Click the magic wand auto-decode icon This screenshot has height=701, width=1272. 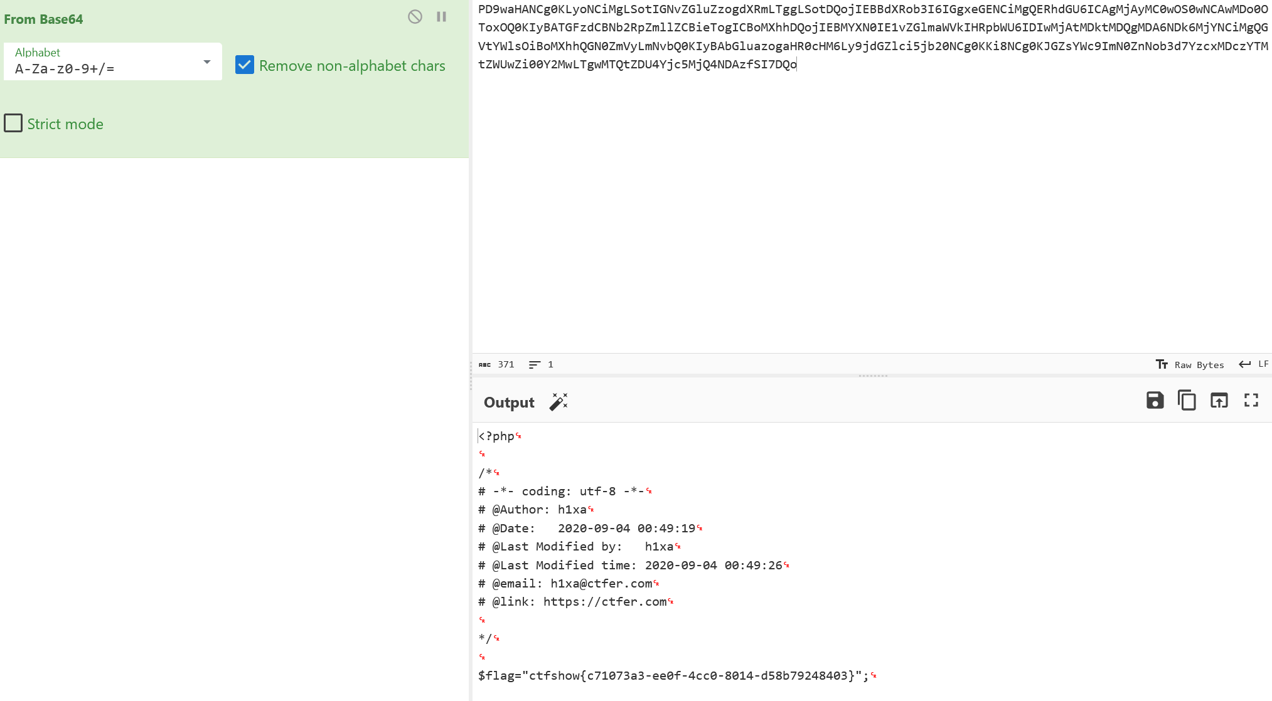pyautogui.click(x=560, y=401)
